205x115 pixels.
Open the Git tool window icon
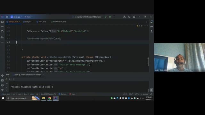tap(2, 90)
